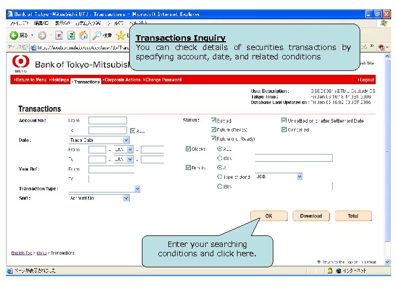Viewport: 396px width, 297px height.
Task: Click the IE Back arrow icon
Action: point(14,35)
